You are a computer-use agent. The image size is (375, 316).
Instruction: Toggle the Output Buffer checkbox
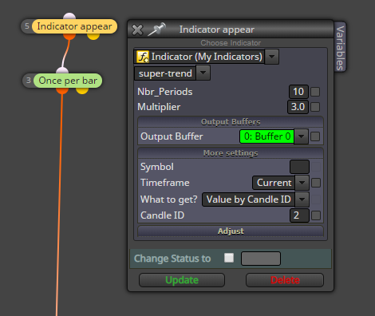315,136
